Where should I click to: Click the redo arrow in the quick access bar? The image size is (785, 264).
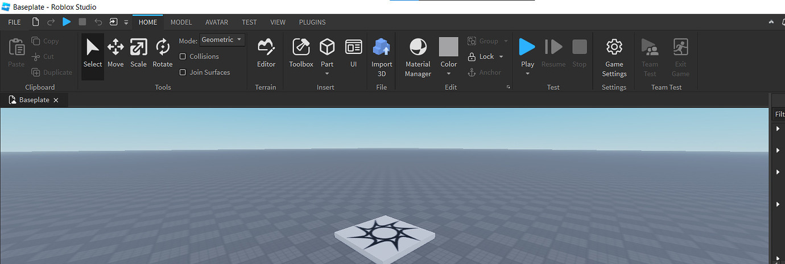tap(51, 22)
